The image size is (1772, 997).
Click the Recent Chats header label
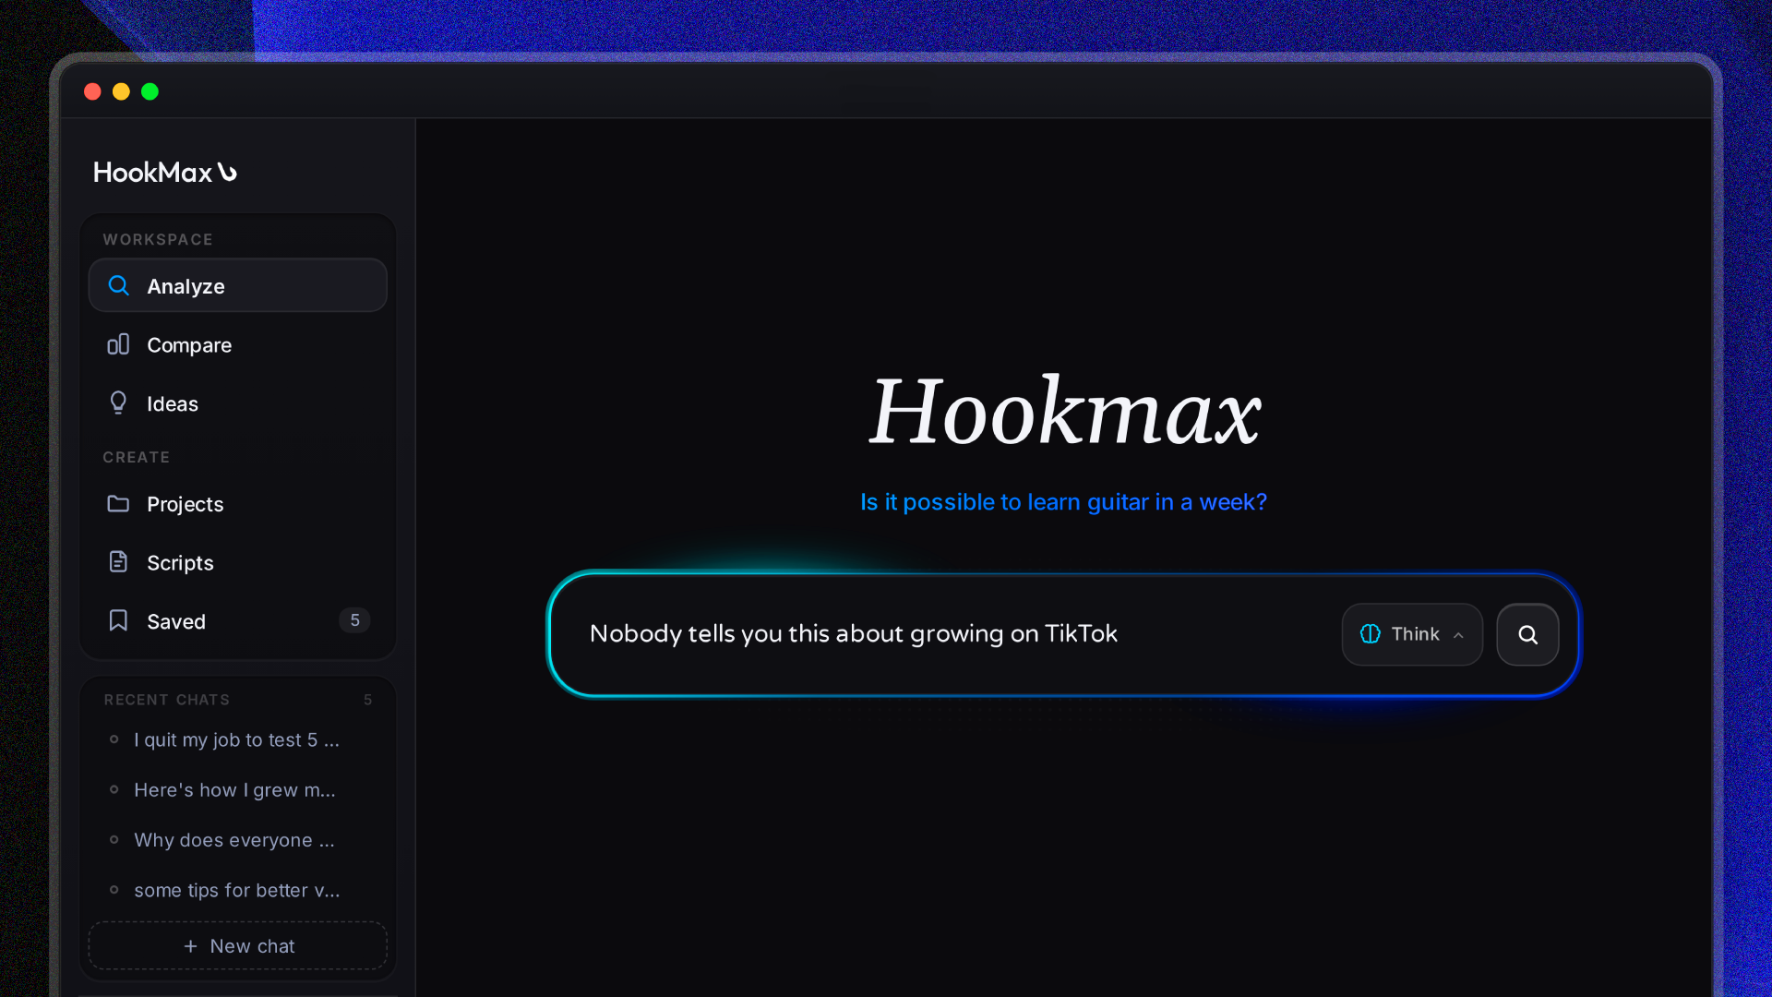[166, 700]
